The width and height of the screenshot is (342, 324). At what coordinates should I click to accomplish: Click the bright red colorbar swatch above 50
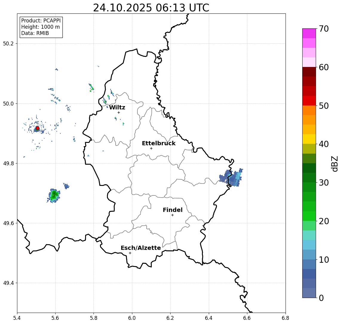point(309,101)
